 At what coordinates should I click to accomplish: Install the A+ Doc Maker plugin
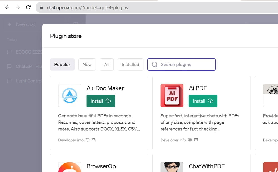pyautogui.click(x=101, y=101)
